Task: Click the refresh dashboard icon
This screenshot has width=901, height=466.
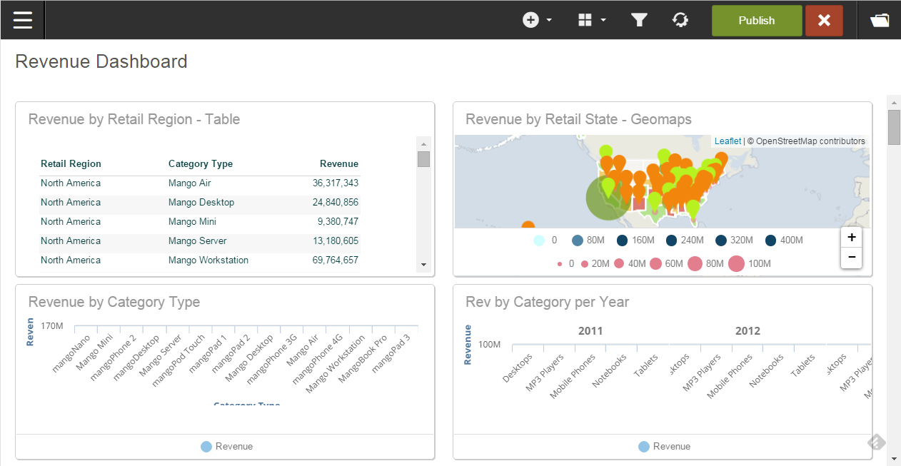Action: click(680, 20)
